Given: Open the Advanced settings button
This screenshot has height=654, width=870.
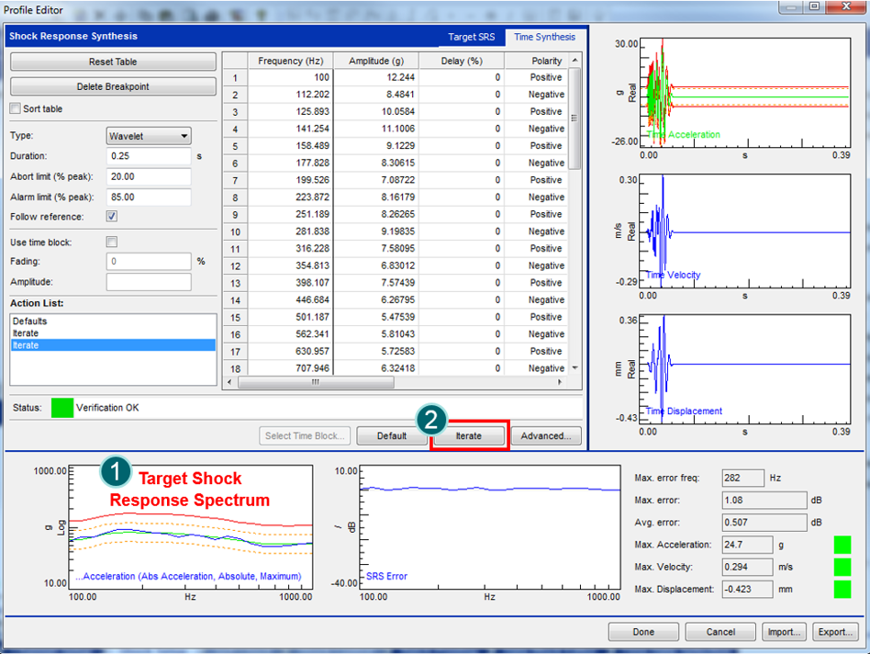Looking at the screenshot, I should [546, 436].
